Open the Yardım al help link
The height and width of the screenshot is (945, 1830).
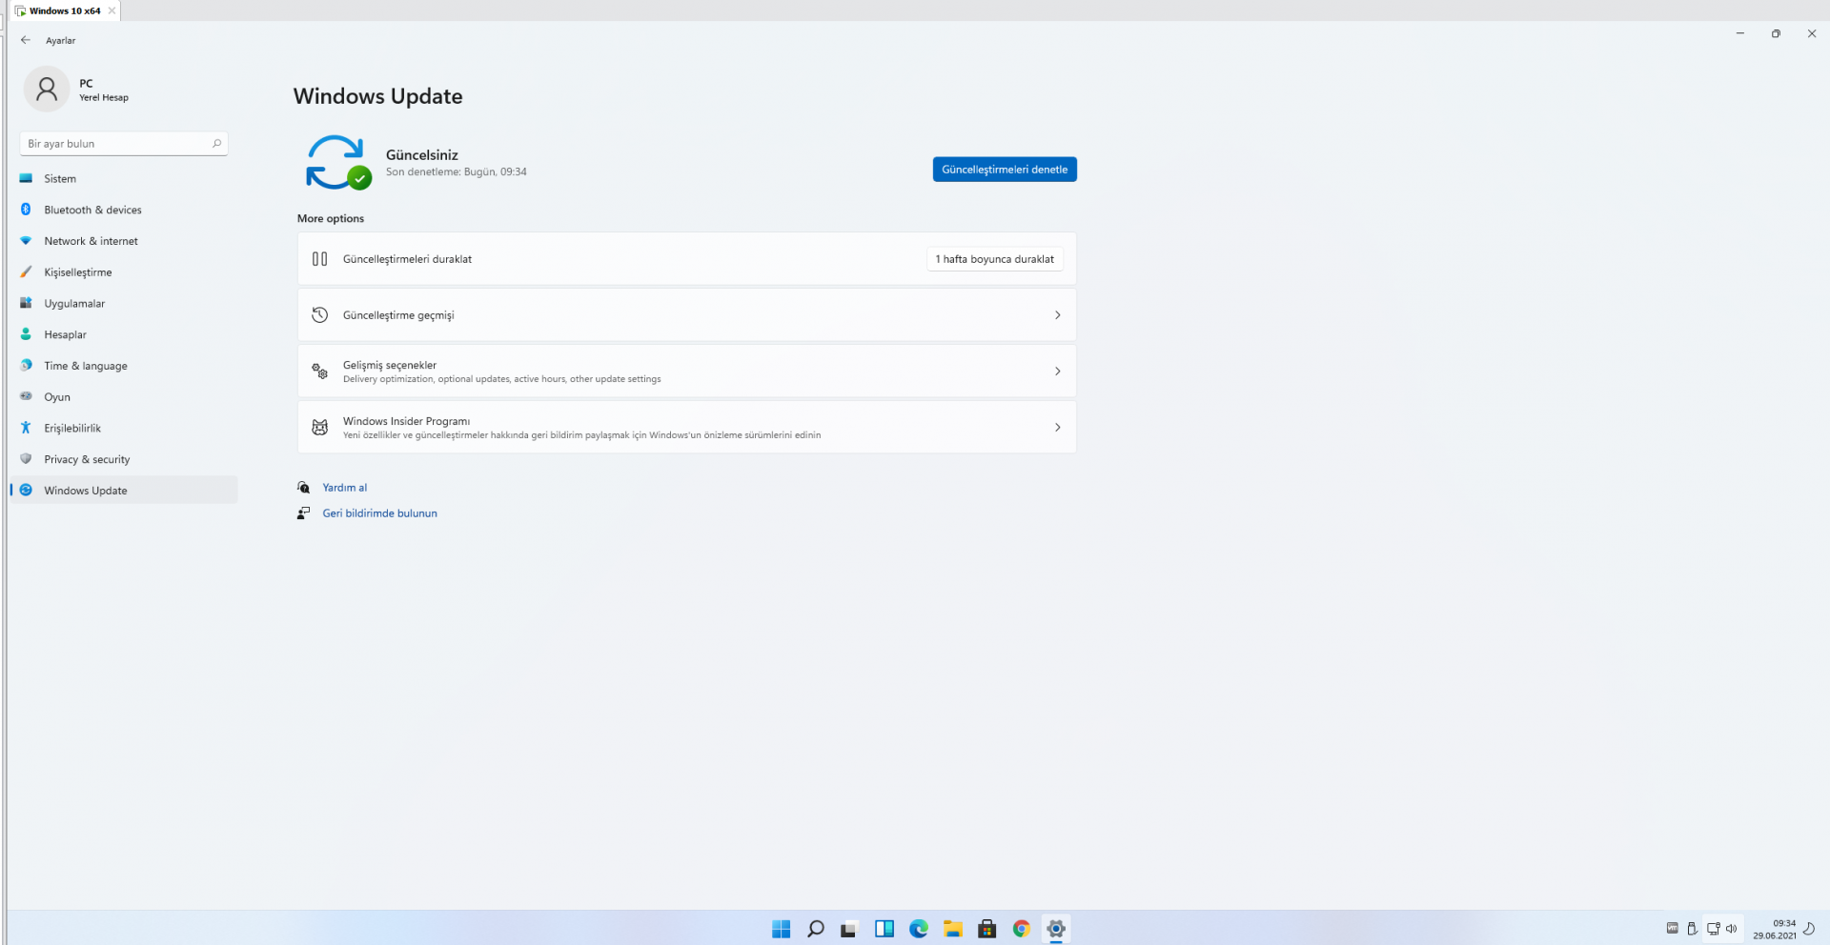point(345,488)
